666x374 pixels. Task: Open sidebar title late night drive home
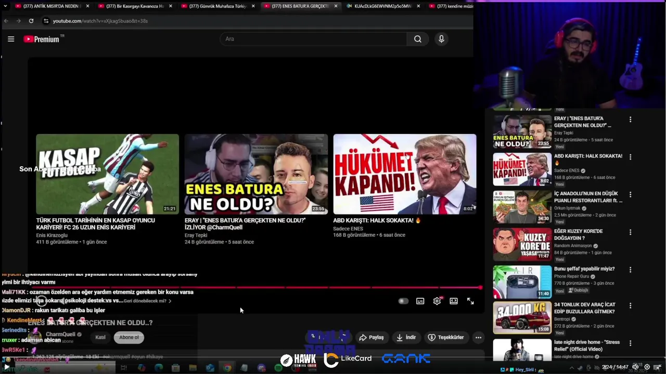tap(587, 346)
